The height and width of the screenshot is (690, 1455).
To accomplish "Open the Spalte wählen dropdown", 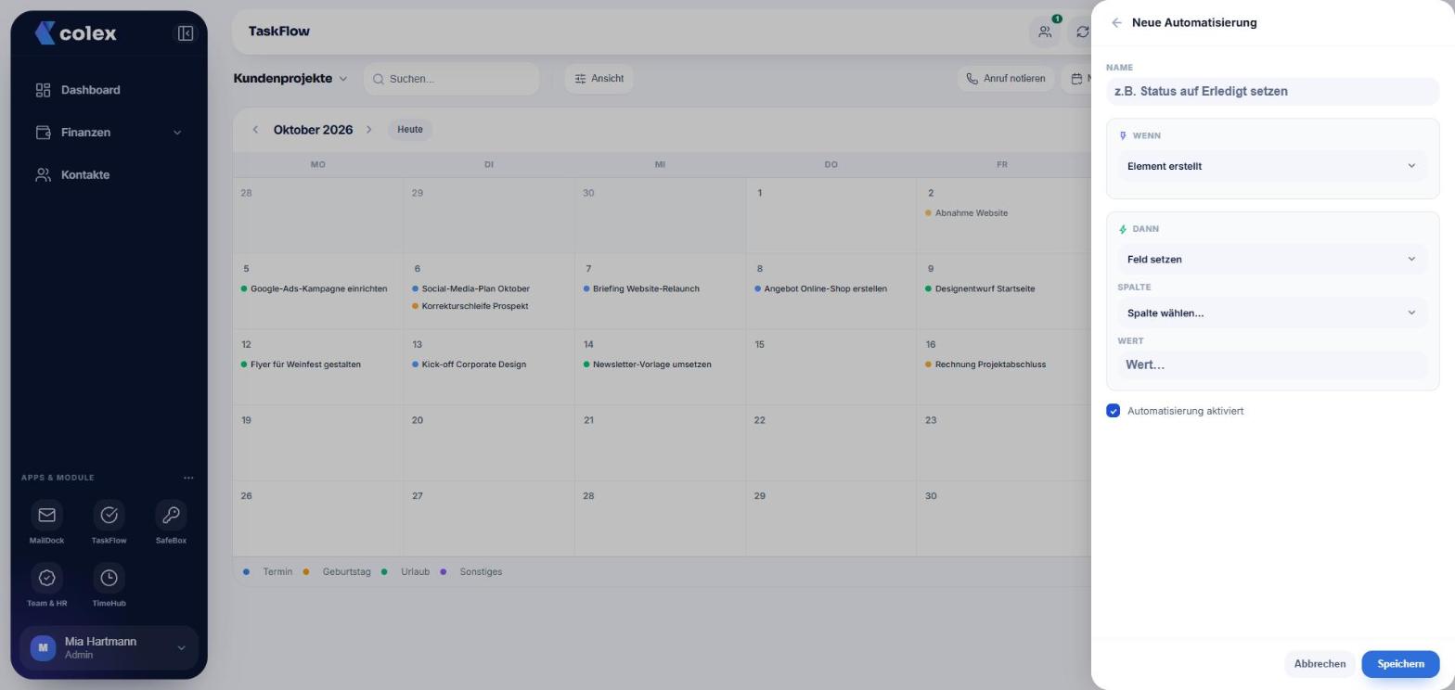I will pyautogui.click(x=1272, y=313).
